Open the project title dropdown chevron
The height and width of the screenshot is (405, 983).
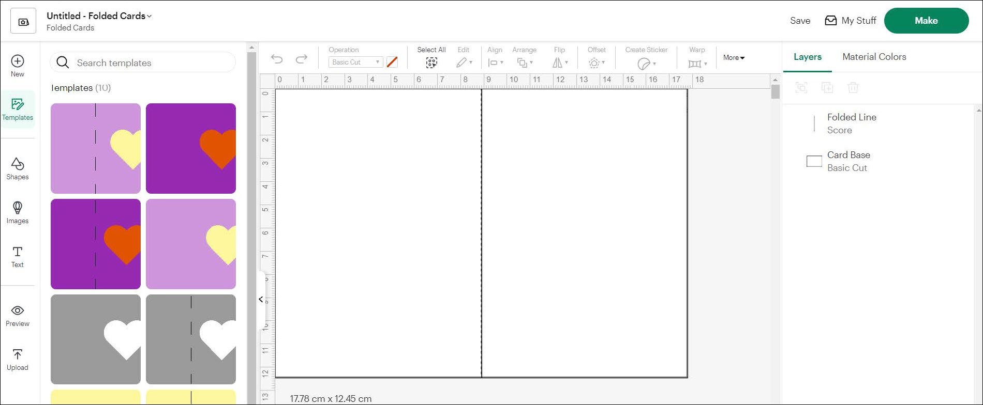[x=149, y=16]
